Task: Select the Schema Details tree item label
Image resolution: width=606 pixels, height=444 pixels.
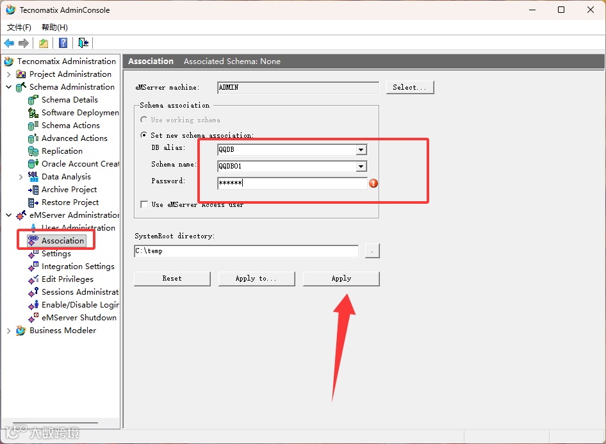Action: click(70, 100)
